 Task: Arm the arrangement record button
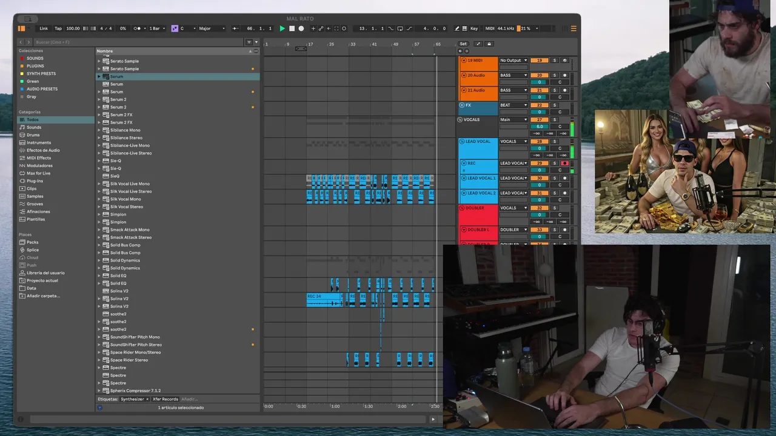click(301, 28)
